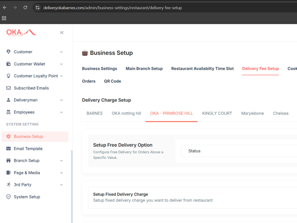The width and height of the screenshot is (297, 223).
Task: Click the Page & Media icon
Action: (x=9, y=172)
